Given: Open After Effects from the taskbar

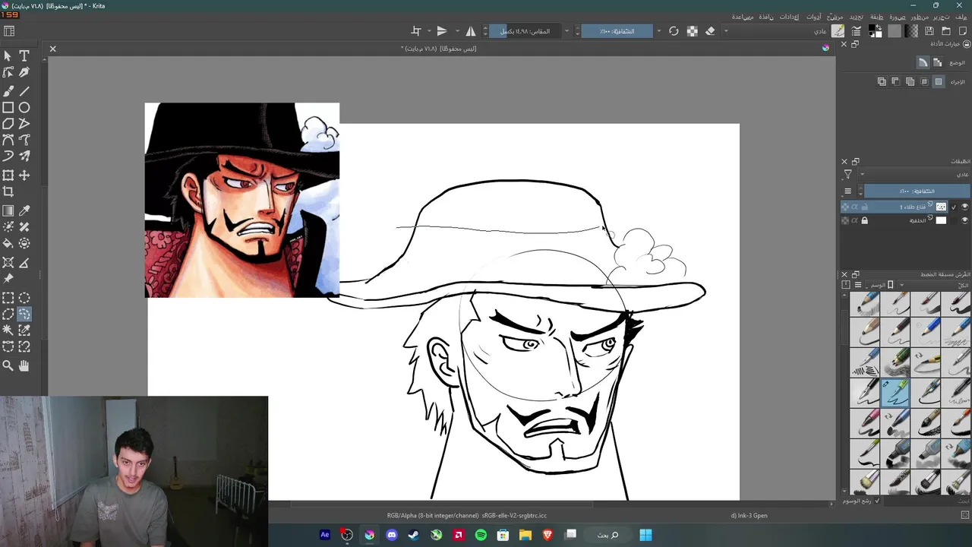Looking at the screenshot, I should click(325, 535).
